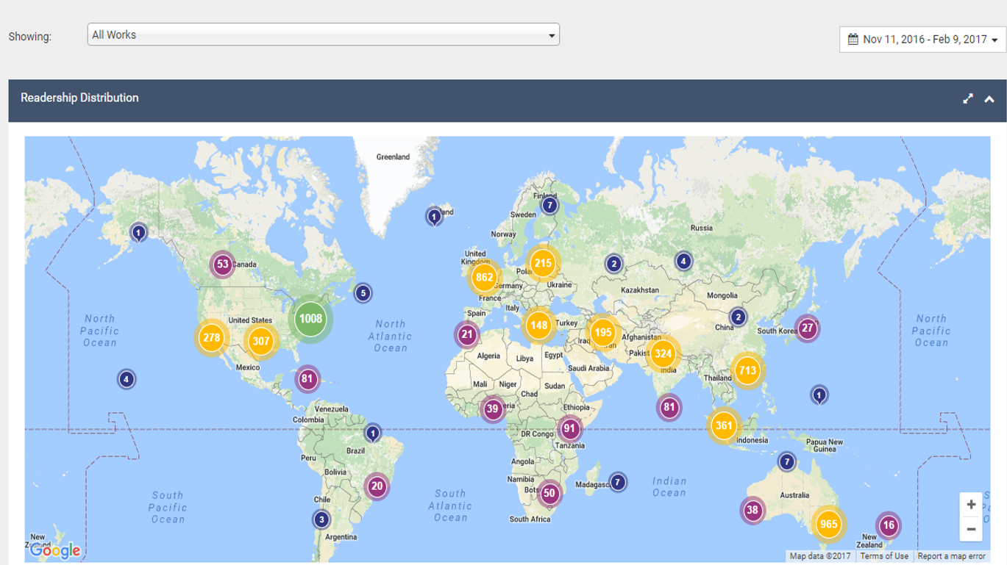
Task: Open the Showing 'All Works' dropdown
Action: (323, 35)
